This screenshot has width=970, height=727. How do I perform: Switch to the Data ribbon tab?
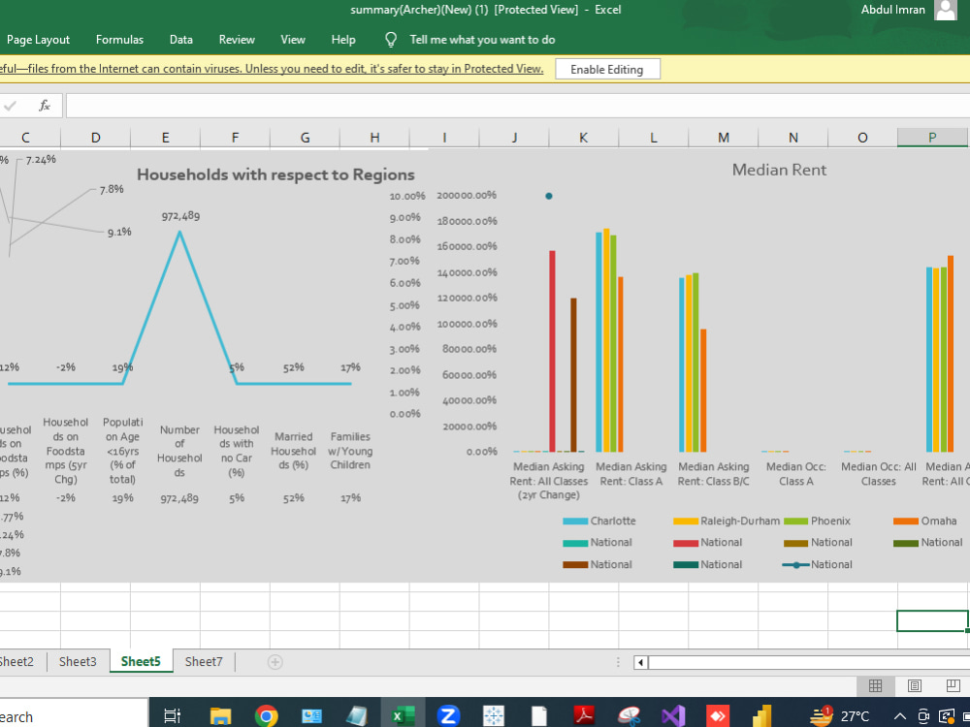(x=180, y=40)
